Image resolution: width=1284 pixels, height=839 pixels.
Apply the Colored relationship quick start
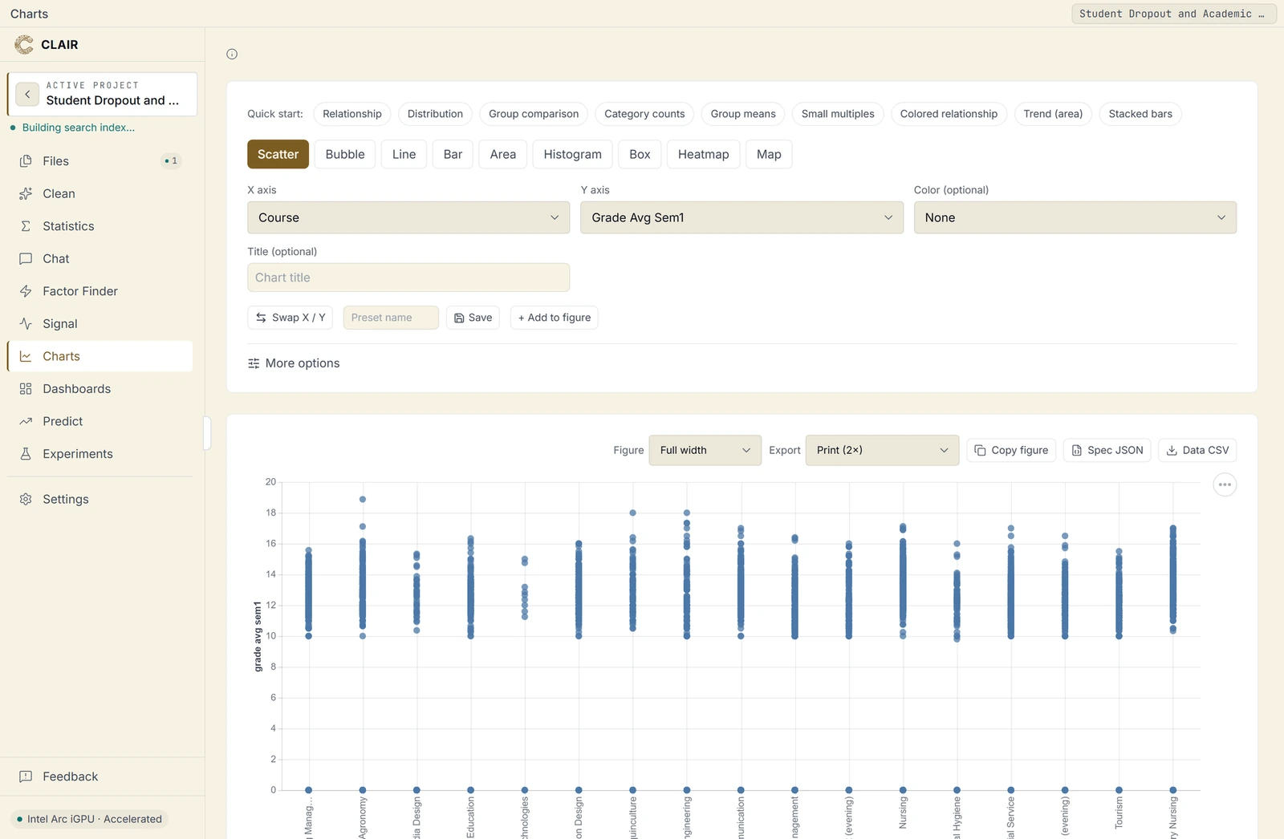pos(949,114)
